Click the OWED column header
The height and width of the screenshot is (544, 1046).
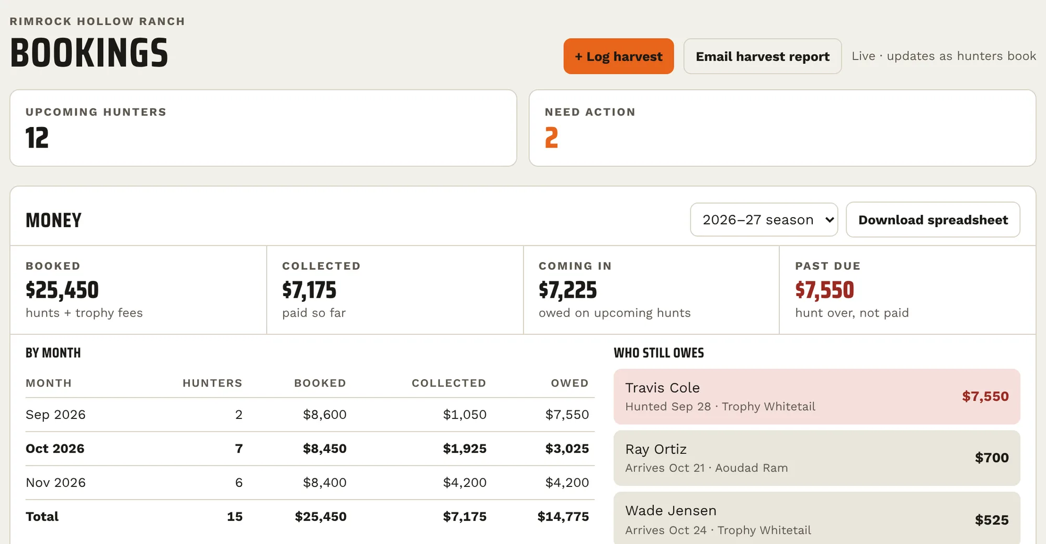tap(570, 383)
